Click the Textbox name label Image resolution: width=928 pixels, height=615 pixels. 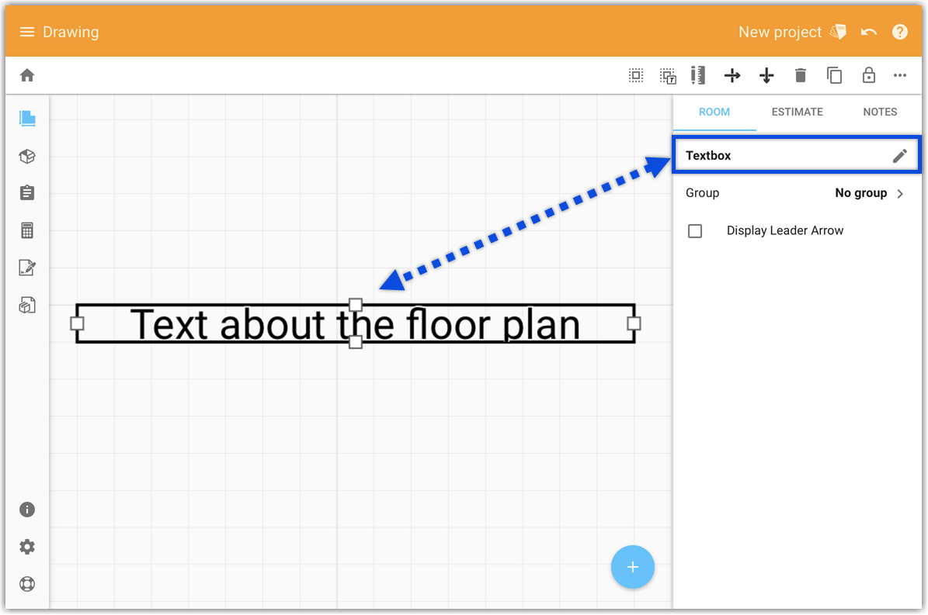point(708,155)
